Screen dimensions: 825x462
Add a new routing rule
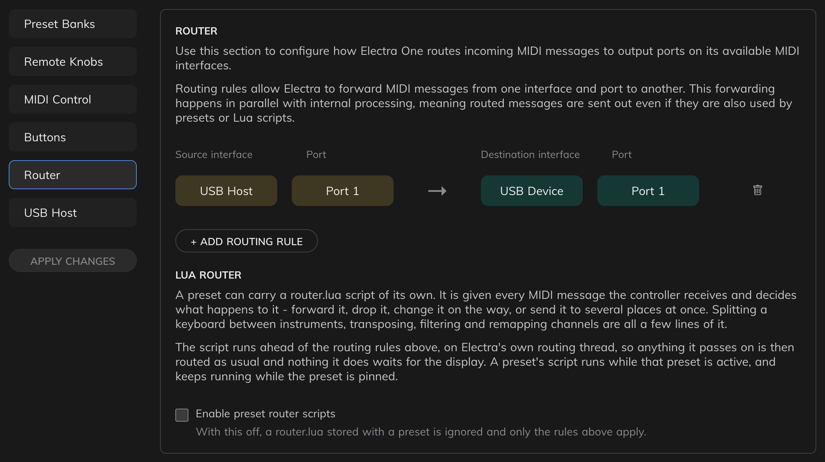pyautogui.click(x=247, y=241)
